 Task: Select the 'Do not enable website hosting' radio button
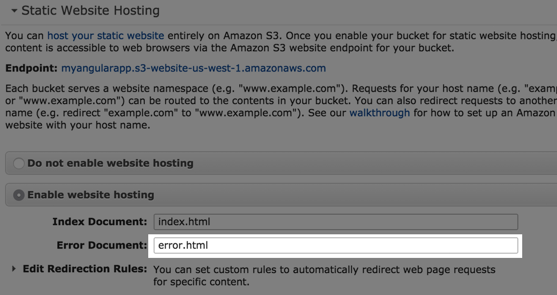tap(19, 164)
